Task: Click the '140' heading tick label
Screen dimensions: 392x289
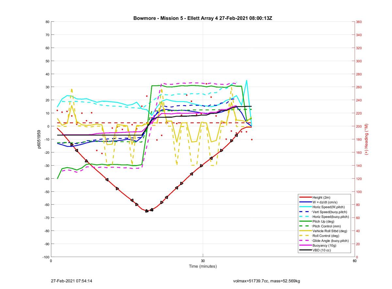Action: point(359,166)
